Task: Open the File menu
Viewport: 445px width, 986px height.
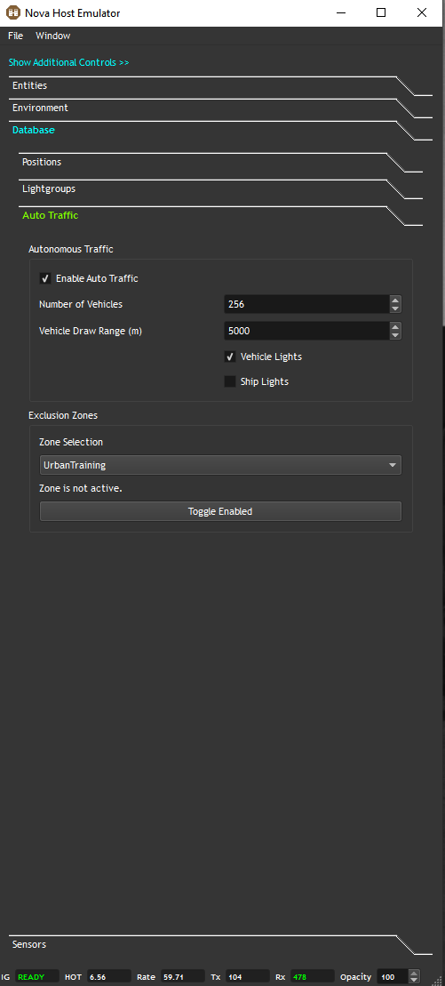Action: 15,36
